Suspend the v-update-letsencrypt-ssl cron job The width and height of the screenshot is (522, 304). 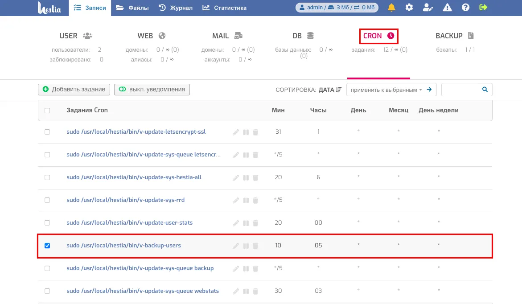pos(246,132)
